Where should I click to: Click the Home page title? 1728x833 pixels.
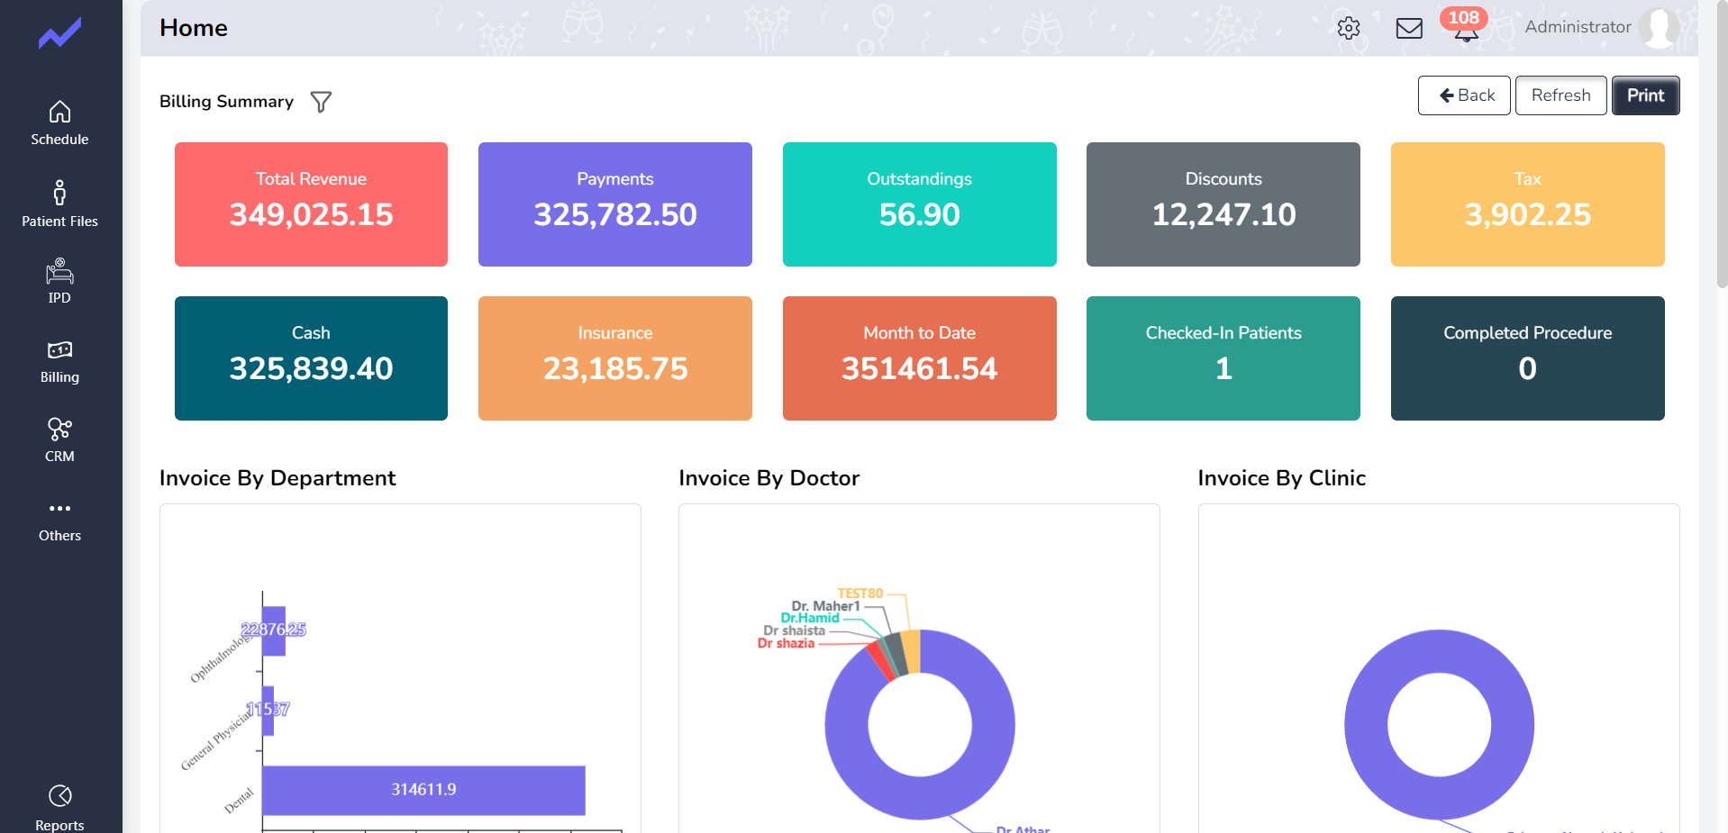[194, 28]
